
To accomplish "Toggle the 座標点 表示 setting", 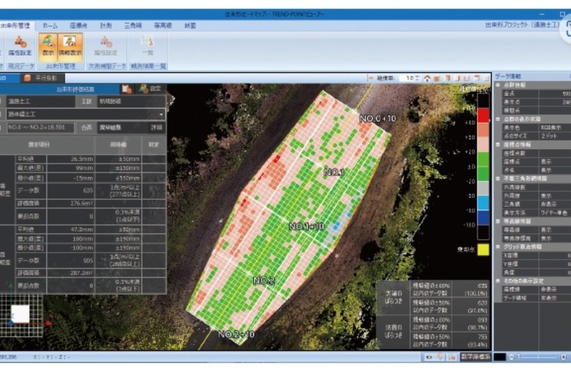I will click(x=555, y=162).
